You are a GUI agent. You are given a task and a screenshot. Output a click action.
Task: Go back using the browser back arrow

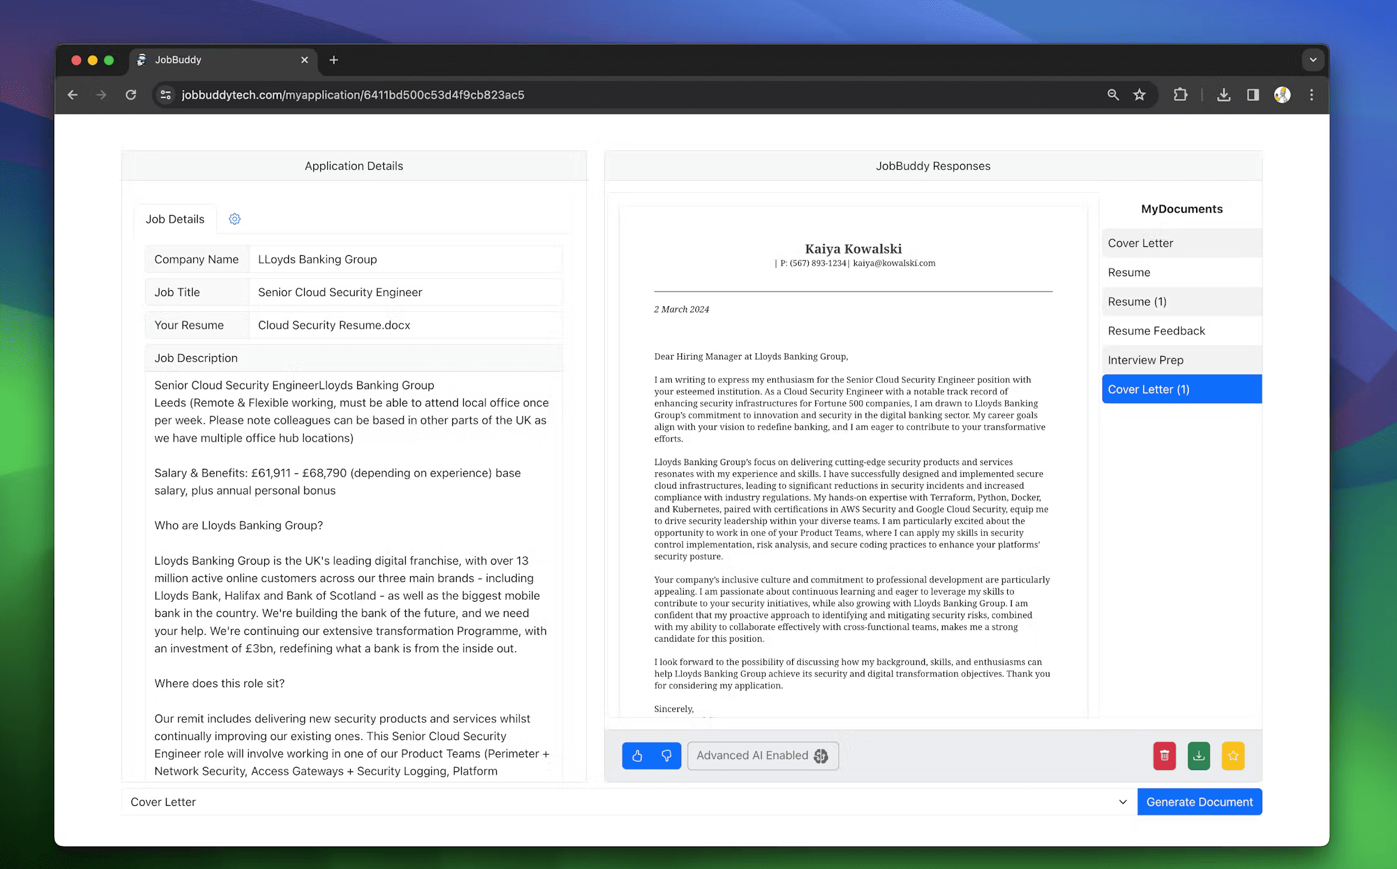(73, 95)
